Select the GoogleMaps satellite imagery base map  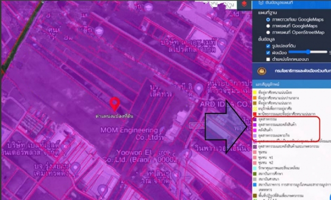coord(268,19)
